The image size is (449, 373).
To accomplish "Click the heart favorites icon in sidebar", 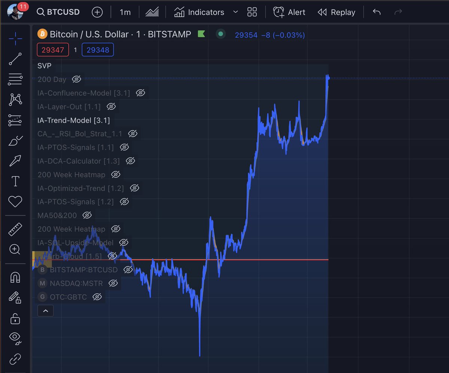I will (x=15, y=202).
